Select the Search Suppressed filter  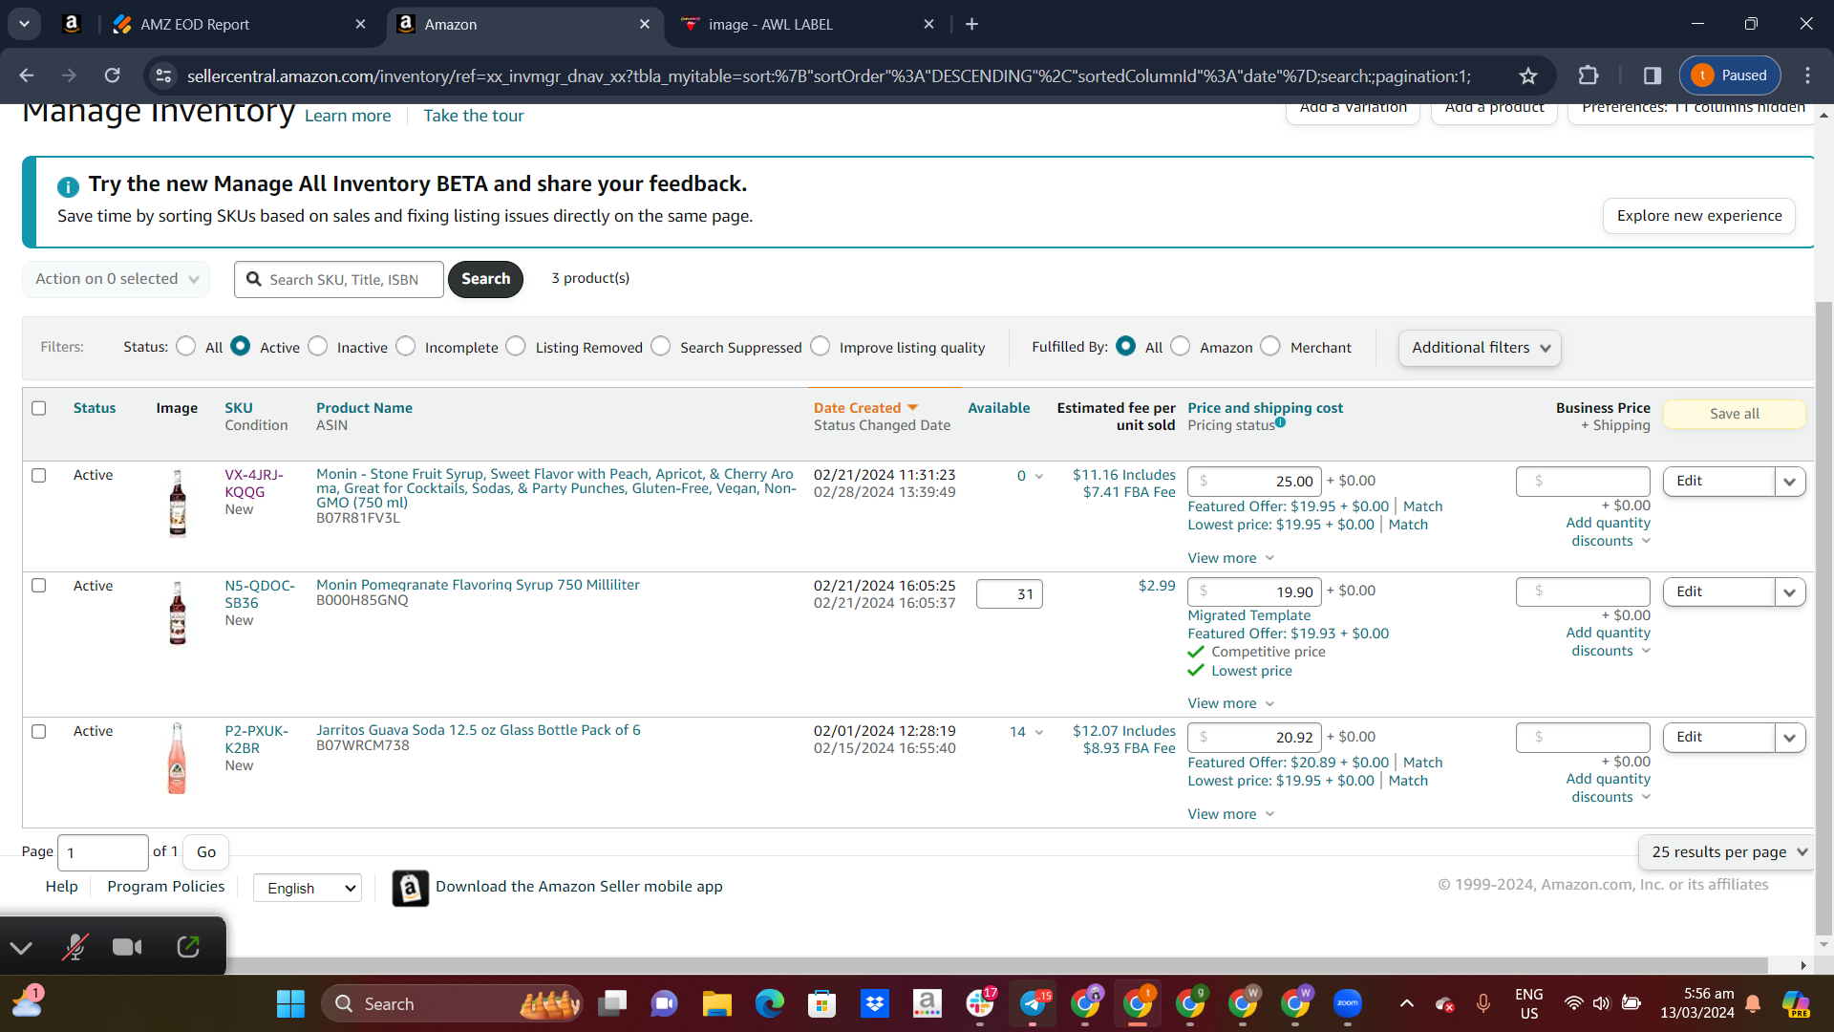point(661,347)
